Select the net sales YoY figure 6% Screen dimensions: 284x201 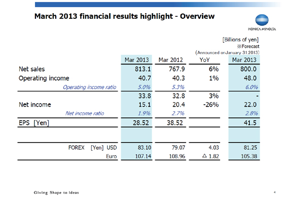tap(214, 69)
